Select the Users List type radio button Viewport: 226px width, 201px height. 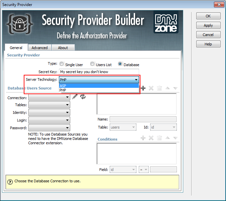tap(92, 64)
